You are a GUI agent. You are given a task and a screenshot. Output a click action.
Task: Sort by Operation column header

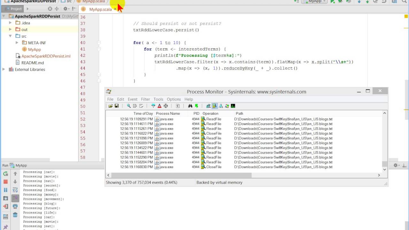[x=211, y=113]
